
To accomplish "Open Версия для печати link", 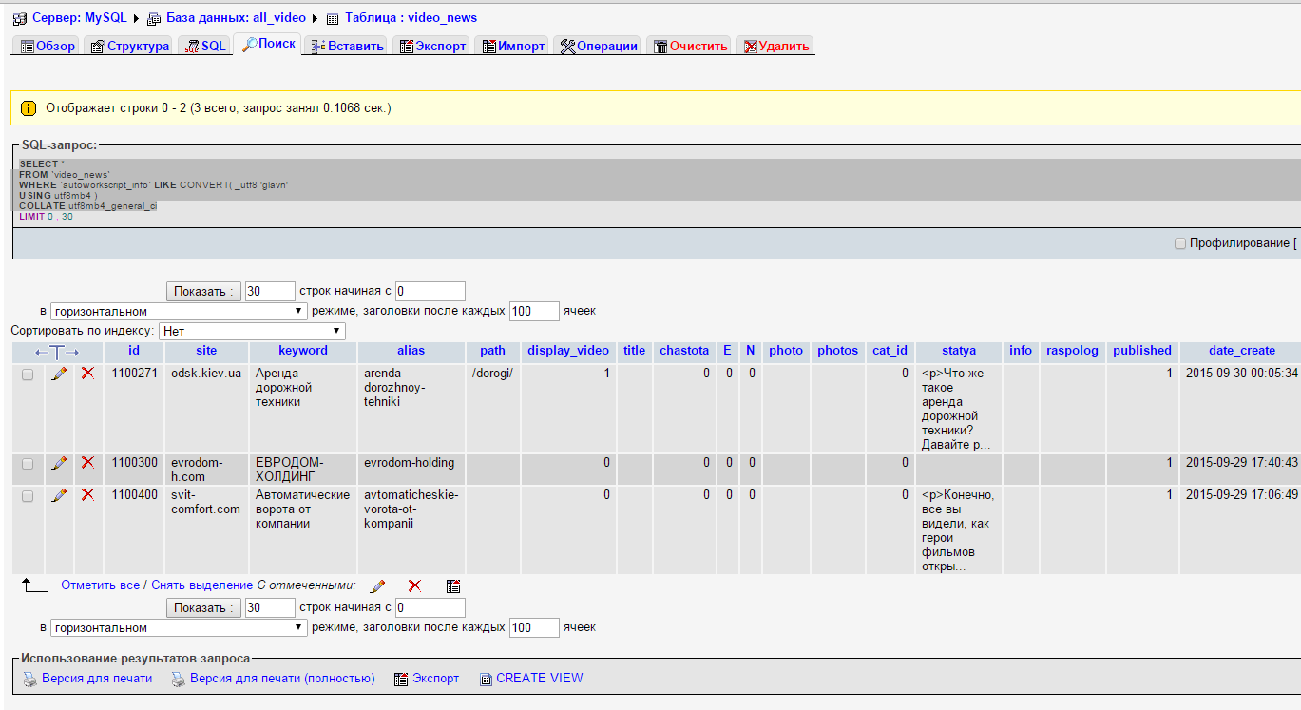I will [97, 679].
